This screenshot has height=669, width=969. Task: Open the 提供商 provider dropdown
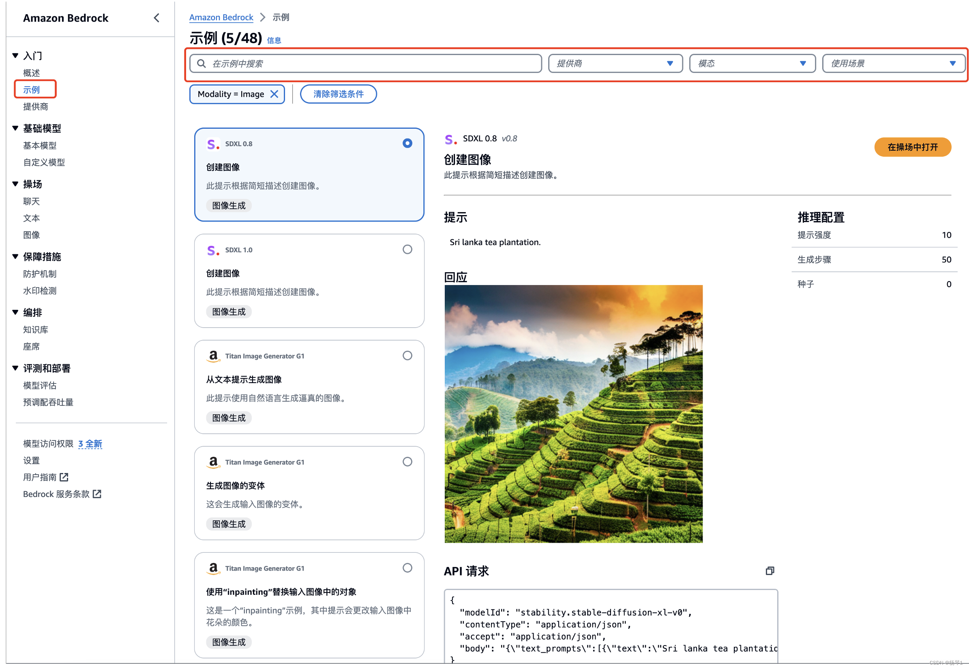(x=615, y=63)
